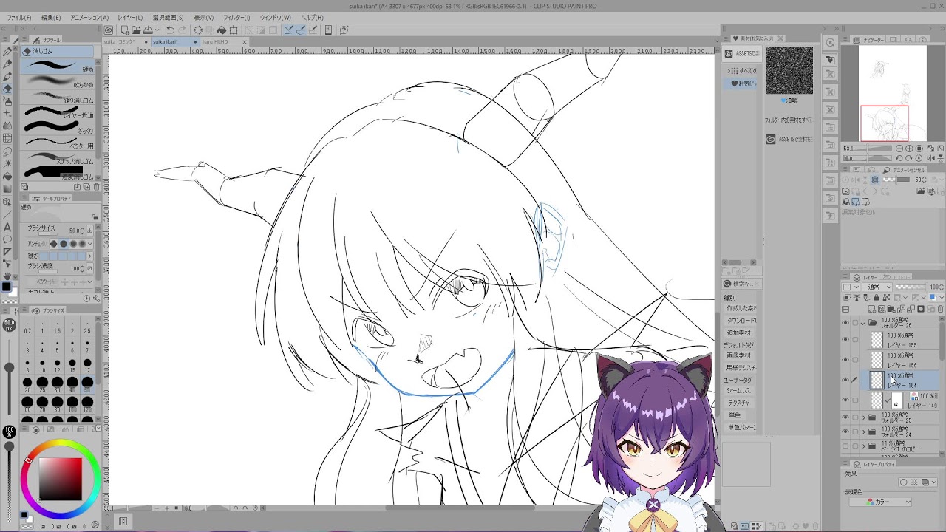Image resolution: width=946 pixels, height=532 pixels.
Task: Click the Fill icon in the command bar
Action: (x=221, y=30)
